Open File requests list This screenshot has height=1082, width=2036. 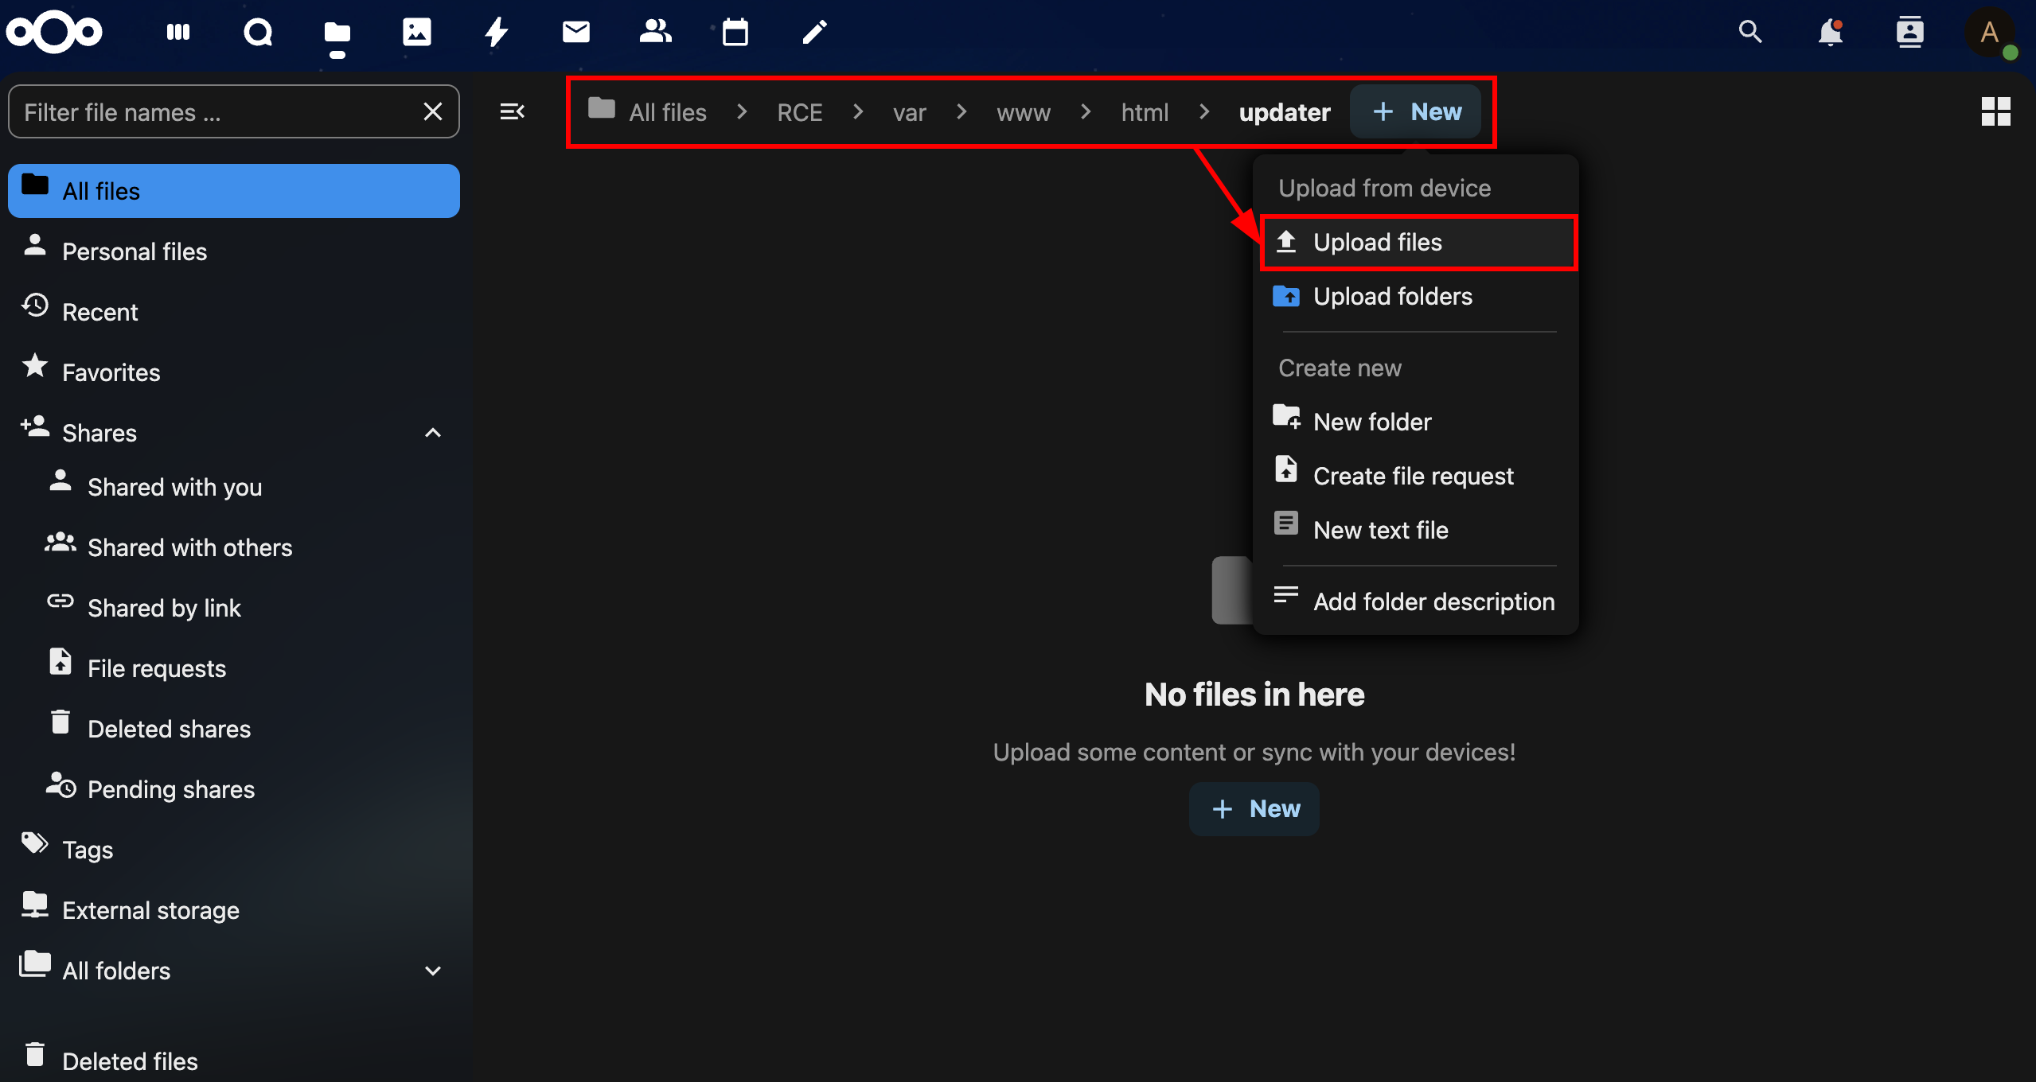click(x=247, y=668)
